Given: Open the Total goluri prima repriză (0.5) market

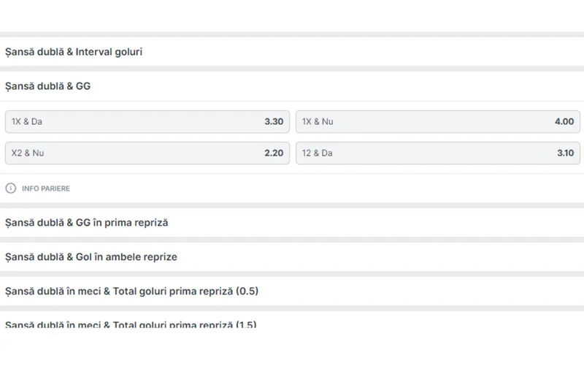Looking at the screenshot, I should pos(131,291).
